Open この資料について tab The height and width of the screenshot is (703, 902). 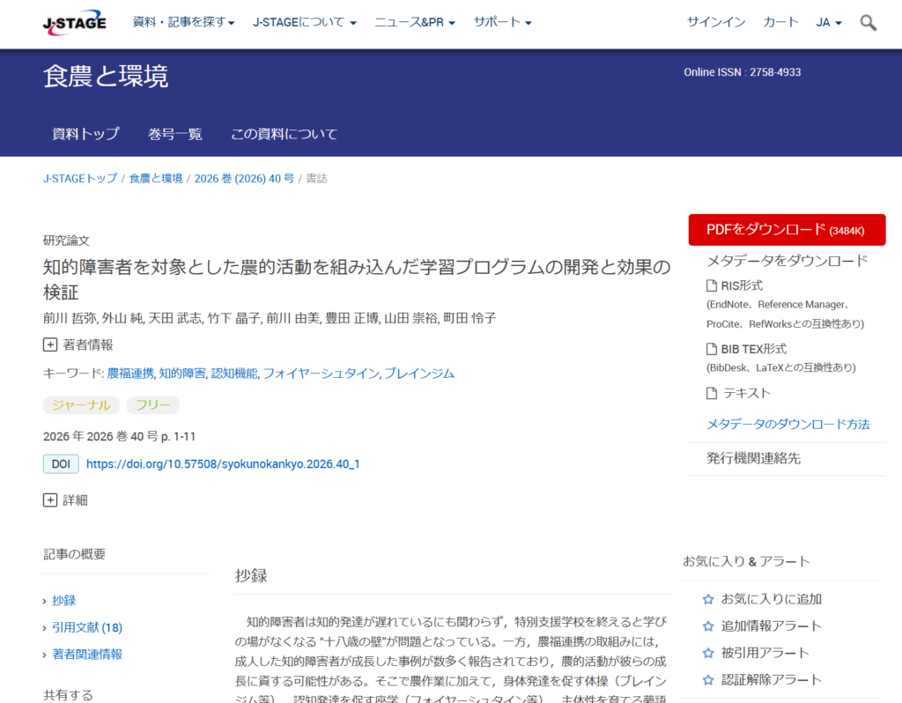tap(285, 134)
